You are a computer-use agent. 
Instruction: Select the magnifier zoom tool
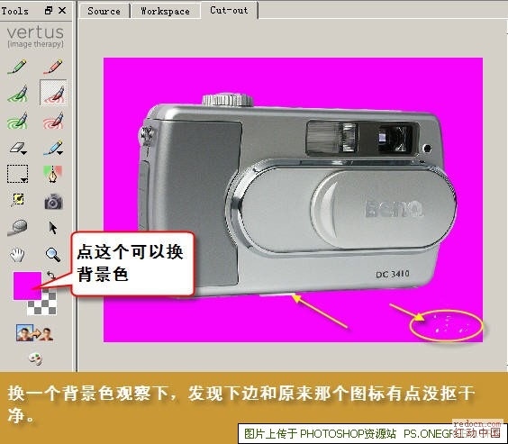coord(53,255)
